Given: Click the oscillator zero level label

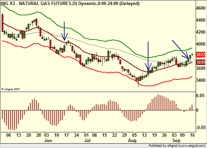Looking at the screenshot, I should coord(197,110).
